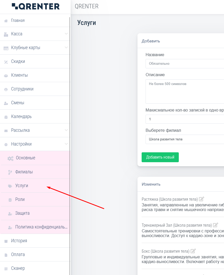Click edit icon next to Тренажерный Зал
The height and width of the screenshot is (275, 224).
(215, 225)
